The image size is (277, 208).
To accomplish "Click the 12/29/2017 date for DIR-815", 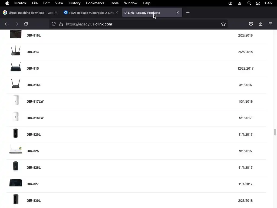I will [x=245, y=69].
